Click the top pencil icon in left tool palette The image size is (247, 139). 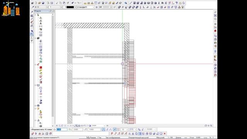click(32, 12)
